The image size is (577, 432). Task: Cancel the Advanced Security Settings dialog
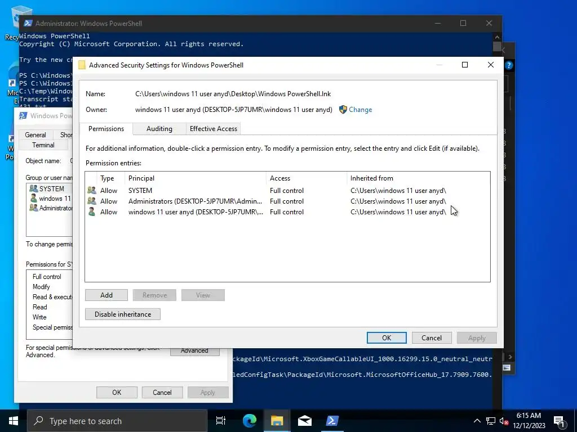click(x=431, y=337)
